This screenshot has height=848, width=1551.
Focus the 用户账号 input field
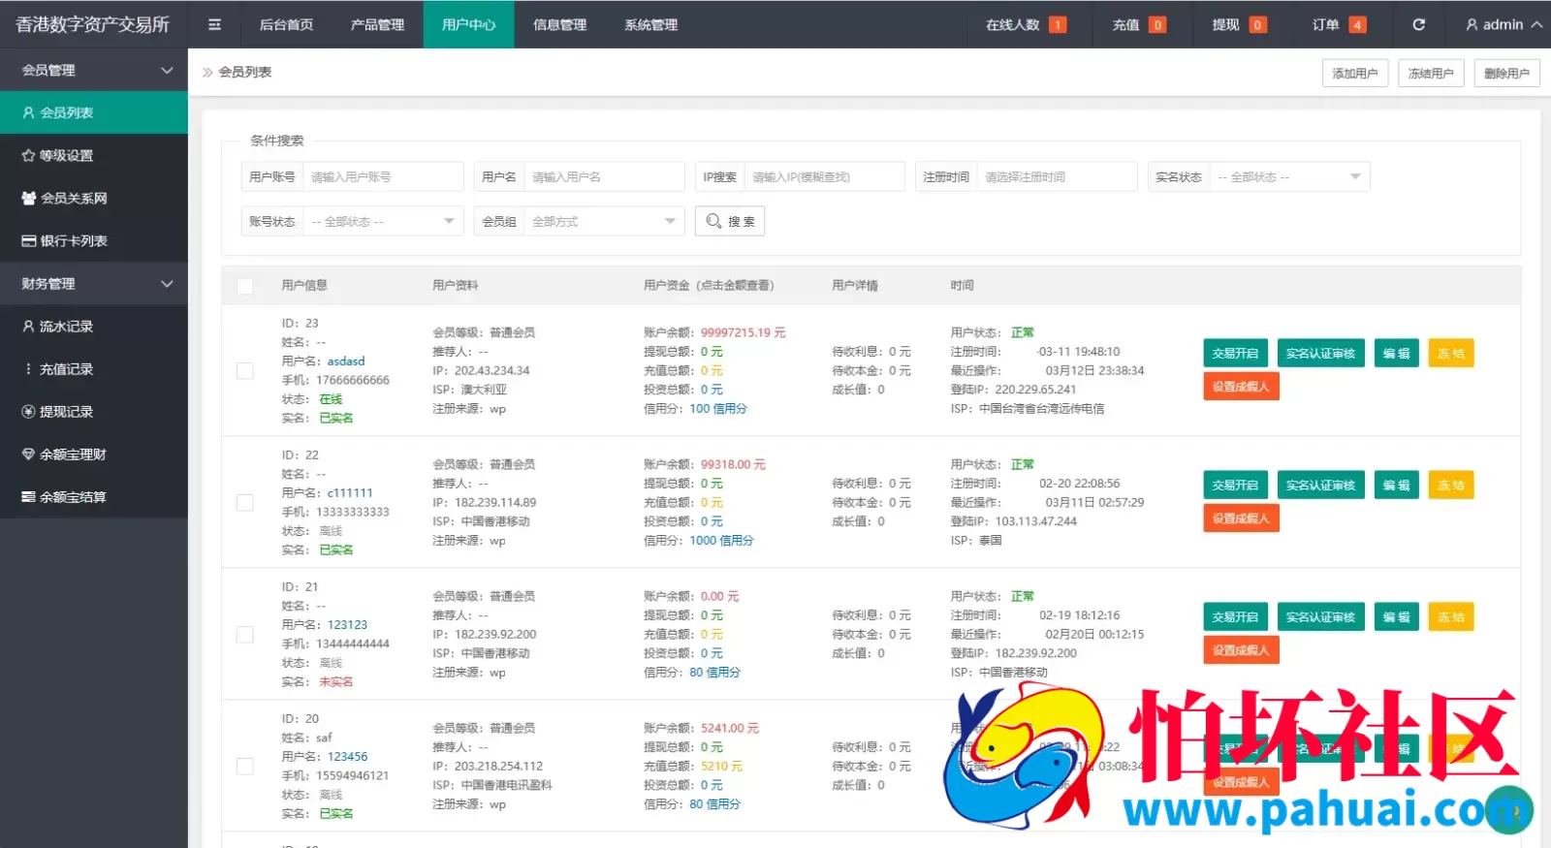pyautogui.click(x=383, y=176)
